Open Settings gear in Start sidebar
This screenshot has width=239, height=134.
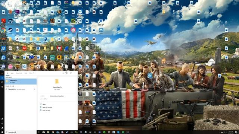pos(2,124)
